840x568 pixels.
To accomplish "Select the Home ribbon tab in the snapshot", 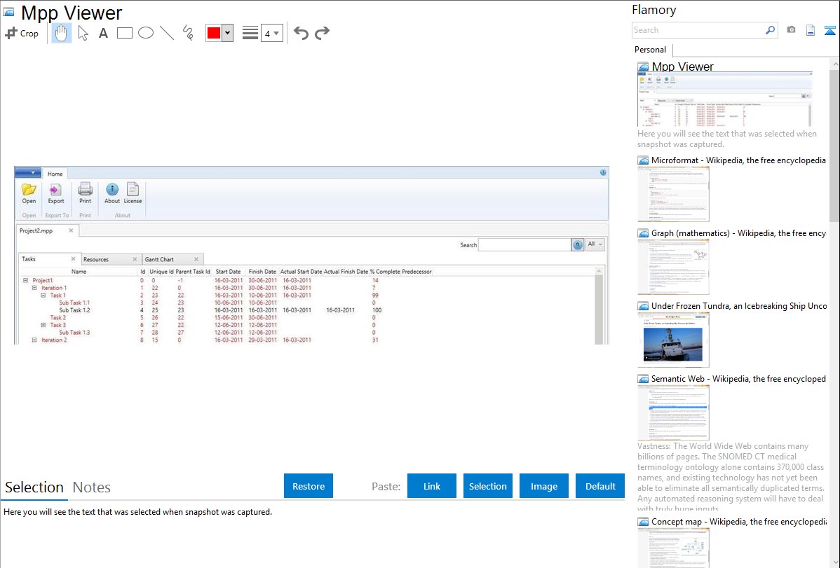I will pos(55,174).
